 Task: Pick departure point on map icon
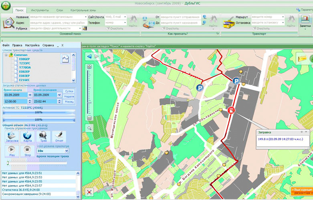point(204,17)
